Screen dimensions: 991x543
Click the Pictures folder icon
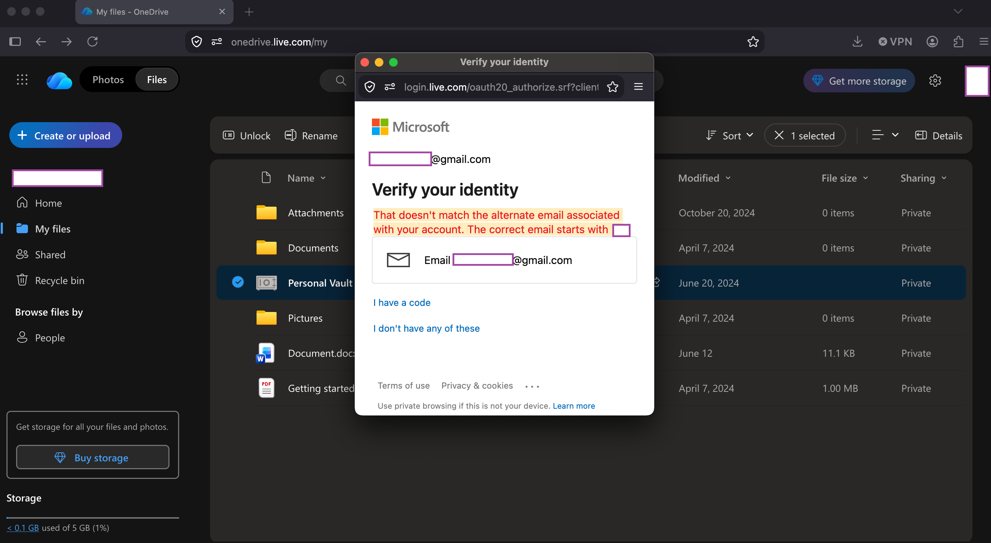(267, 318)
